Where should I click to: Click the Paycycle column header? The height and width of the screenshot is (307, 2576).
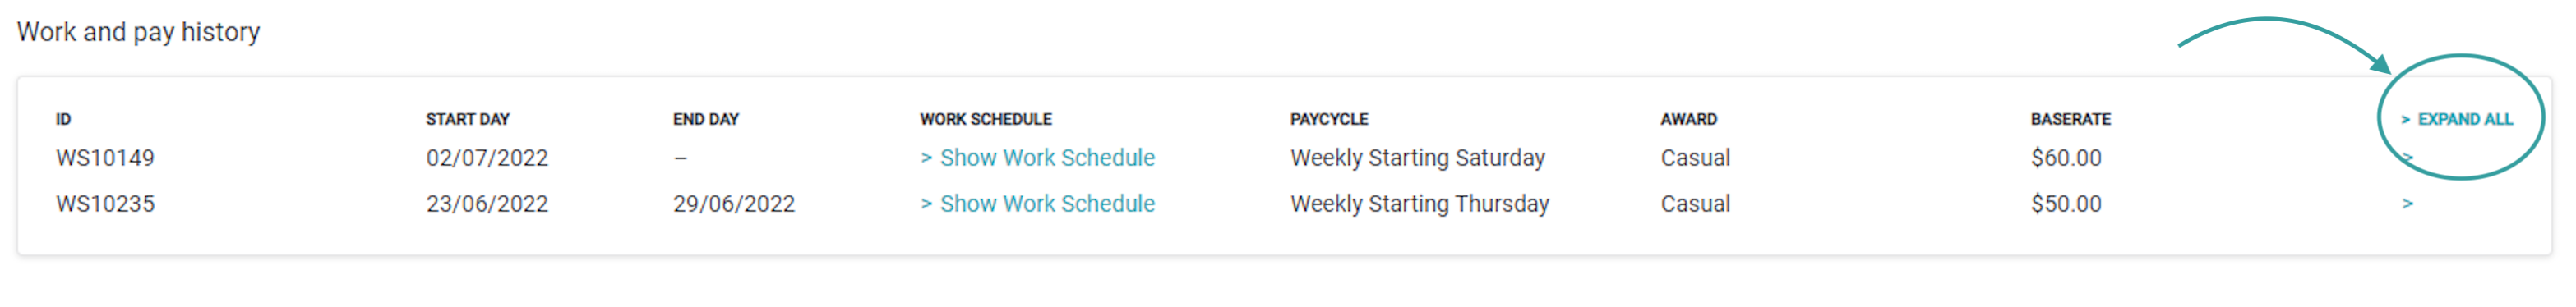[1328, 119]
